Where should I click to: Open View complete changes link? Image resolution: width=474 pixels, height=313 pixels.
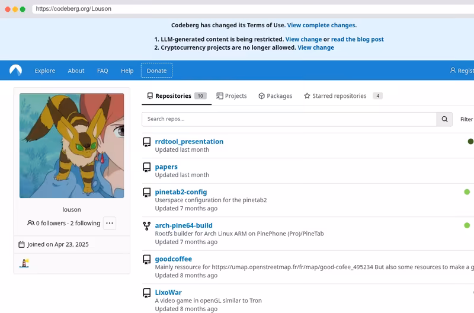pos(321,25)
